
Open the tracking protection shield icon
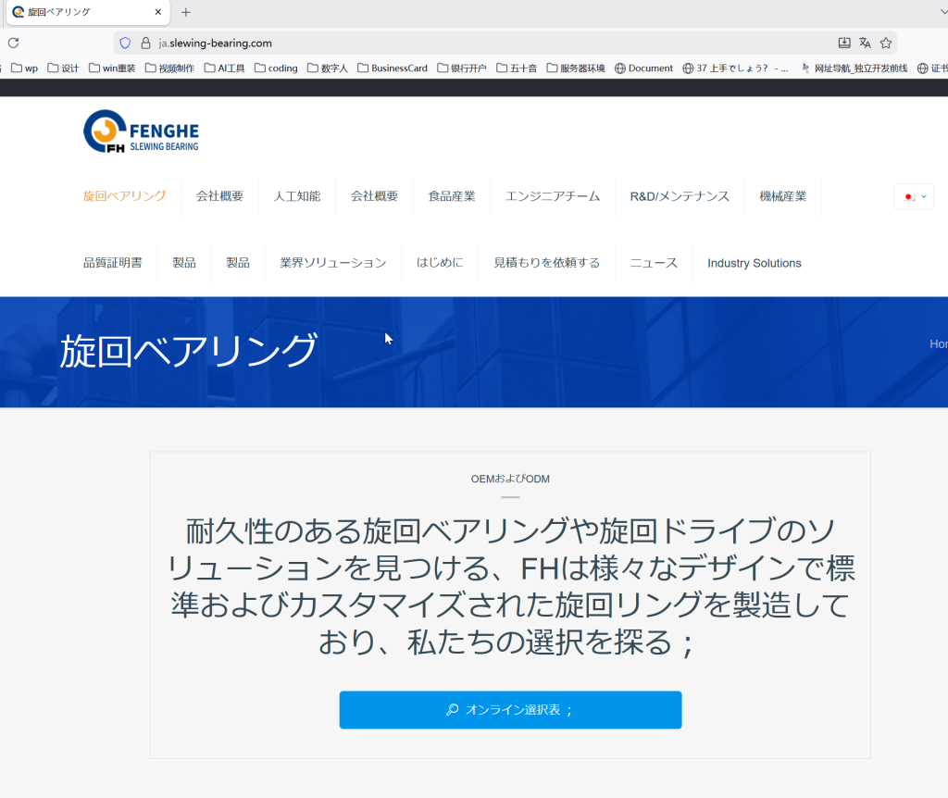coord(126,43)
